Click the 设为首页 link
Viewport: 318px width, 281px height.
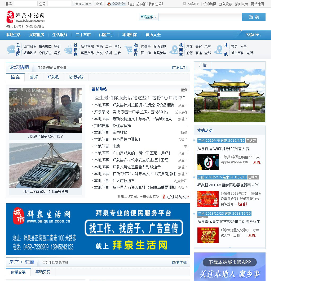point(210,4)
